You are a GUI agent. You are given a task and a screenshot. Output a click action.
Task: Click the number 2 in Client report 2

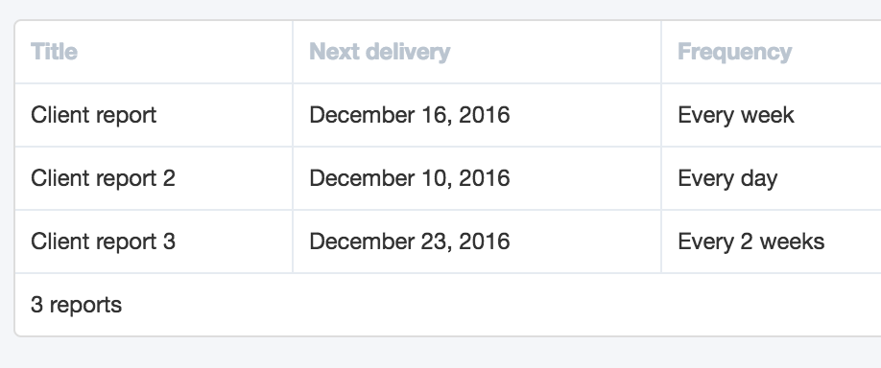tap(169, 178)
